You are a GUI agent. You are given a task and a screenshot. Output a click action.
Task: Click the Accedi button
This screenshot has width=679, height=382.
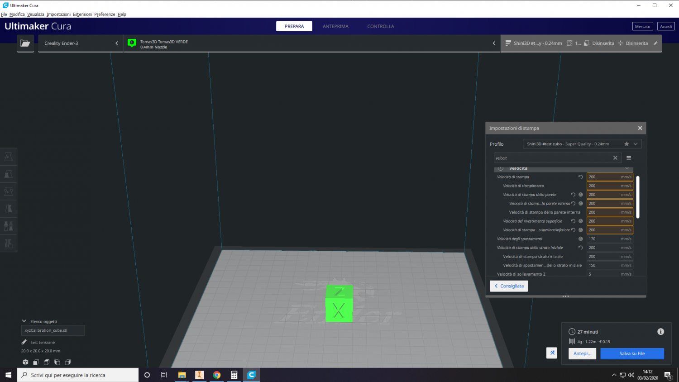[666, 26]
